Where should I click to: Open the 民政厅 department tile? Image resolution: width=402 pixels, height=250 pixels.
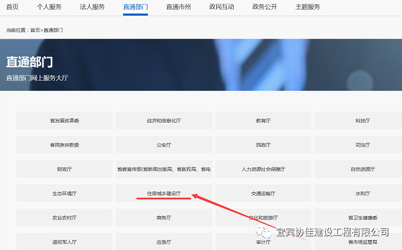(x=263, y=145)
